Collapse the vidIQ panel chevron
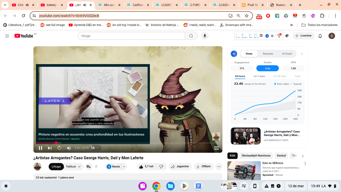Screen dimensions: 341x192 (302, 54)
